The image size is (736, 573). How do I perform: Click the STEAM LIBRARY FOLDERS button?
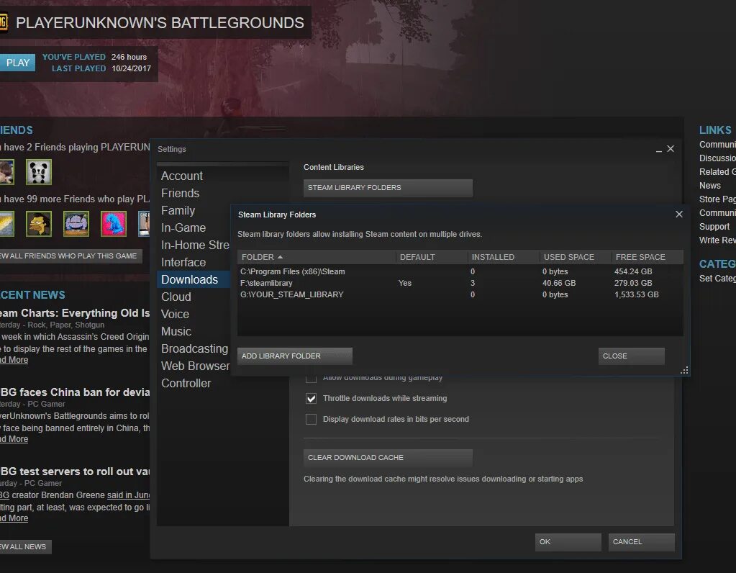(388, 188)
